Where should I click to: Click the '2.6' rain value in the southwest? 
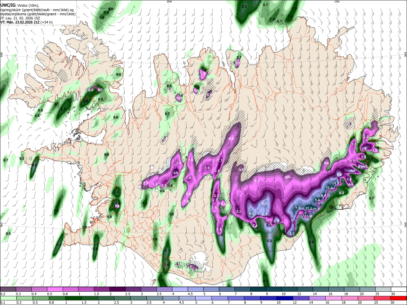pyautogui.click(x=95, y=249)
